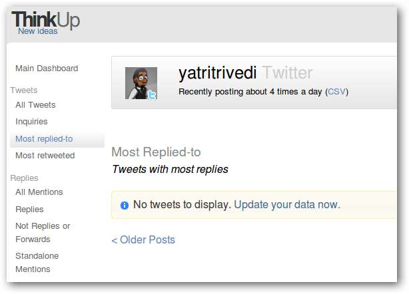Open All Mentions in sidebar
409x294 pixels.
[39, 192]
